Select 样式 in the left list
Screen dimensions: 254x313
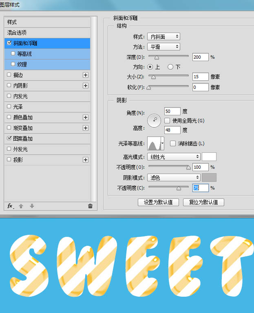click(47, 22)
